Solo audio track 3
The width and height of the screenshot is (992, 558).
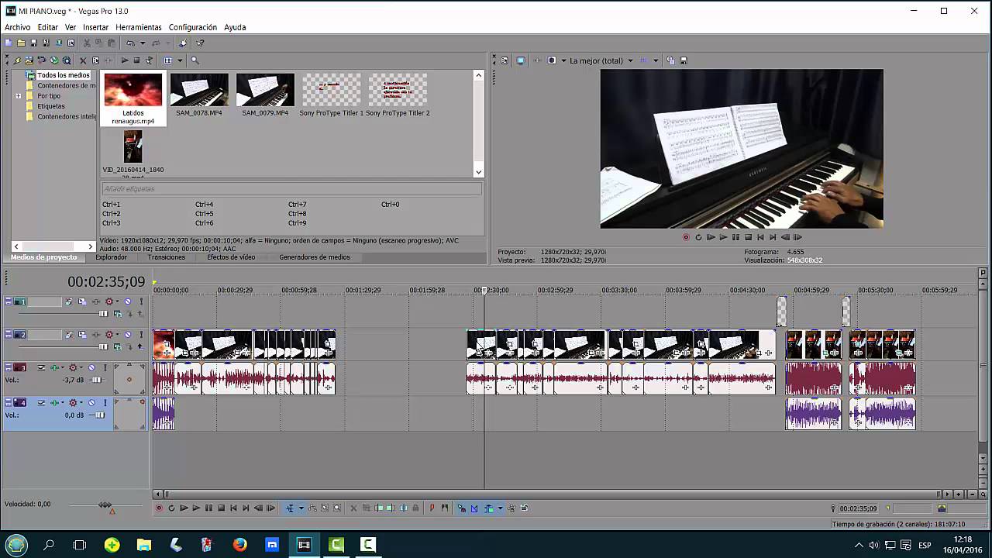pyautogui.click(x=105, y=367)
